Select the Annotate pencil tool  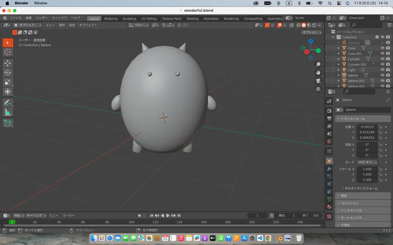click(x=8, y=103)
